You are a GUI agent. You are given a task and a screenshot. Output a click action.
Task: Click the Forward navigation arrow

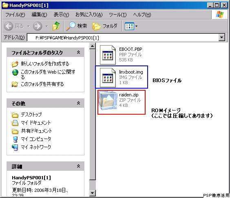38,26
